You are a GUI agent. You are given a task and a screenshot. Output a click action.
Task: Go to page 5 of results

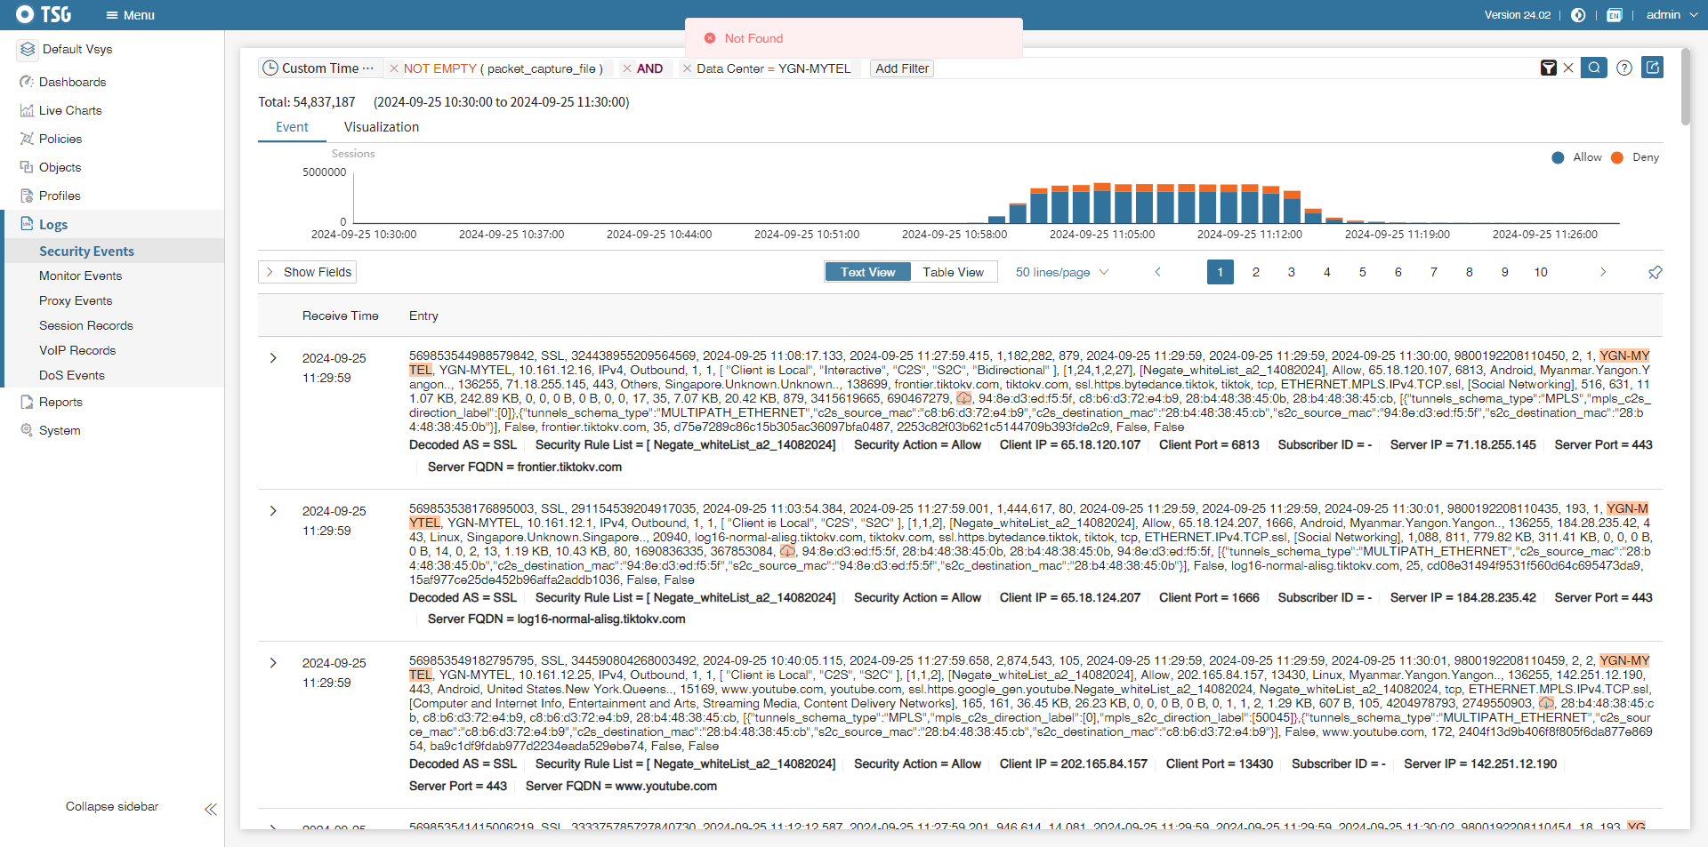tap(1362, 272)
